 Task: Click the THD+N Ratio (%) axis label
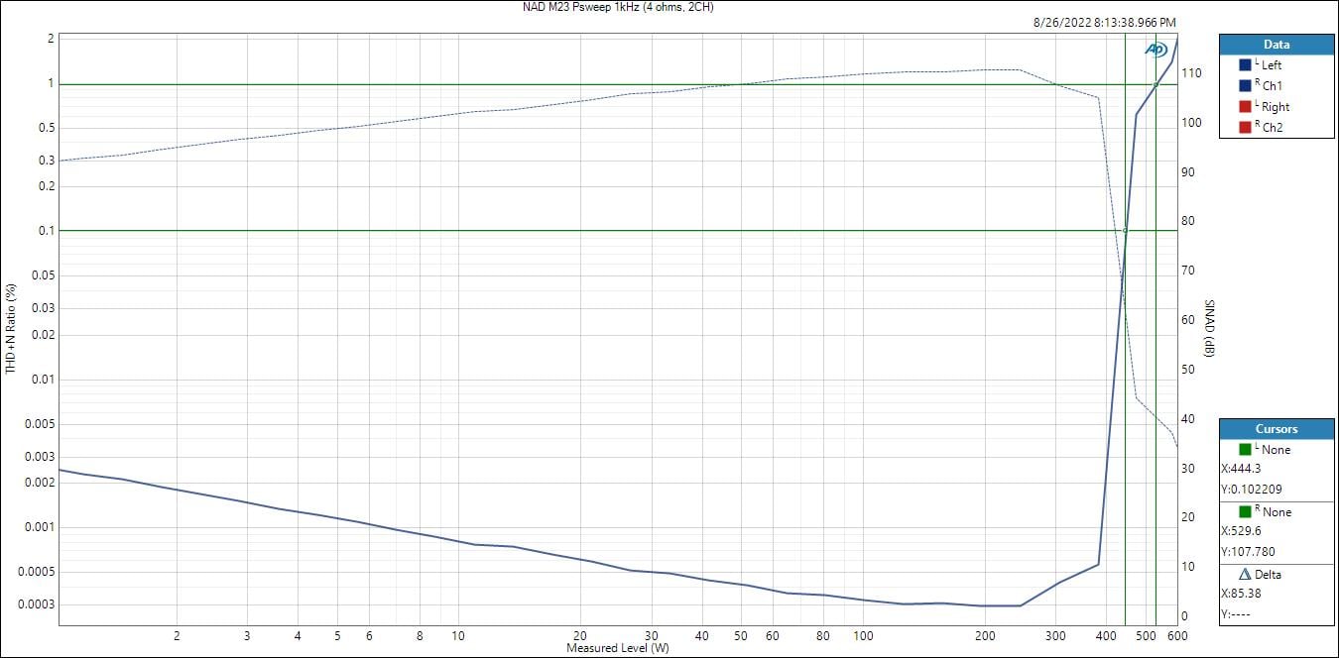pos(11,328)
